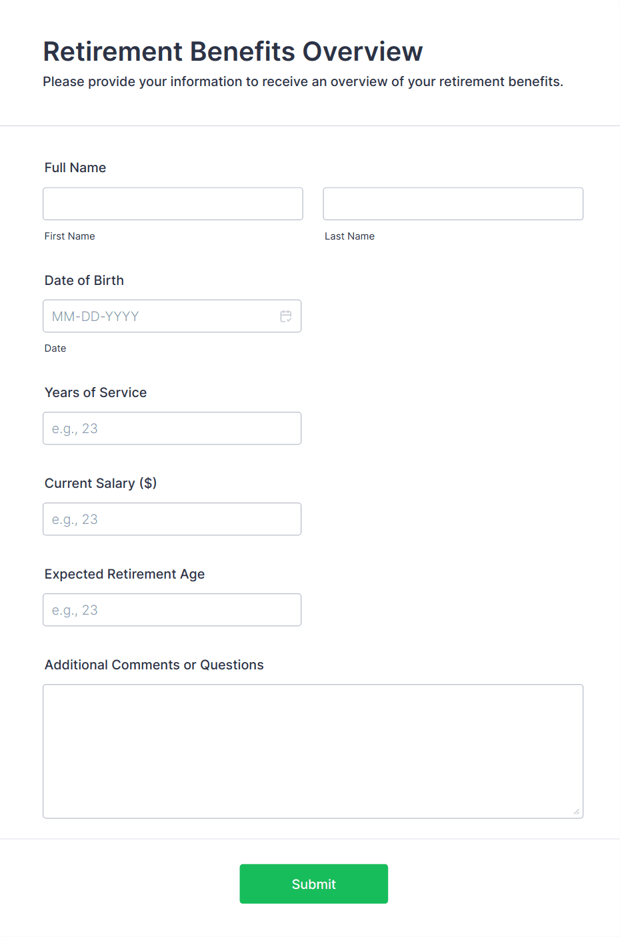Click the "Years of Service" label
This screenshot has height=937, width=620.
tap(95, 392)
